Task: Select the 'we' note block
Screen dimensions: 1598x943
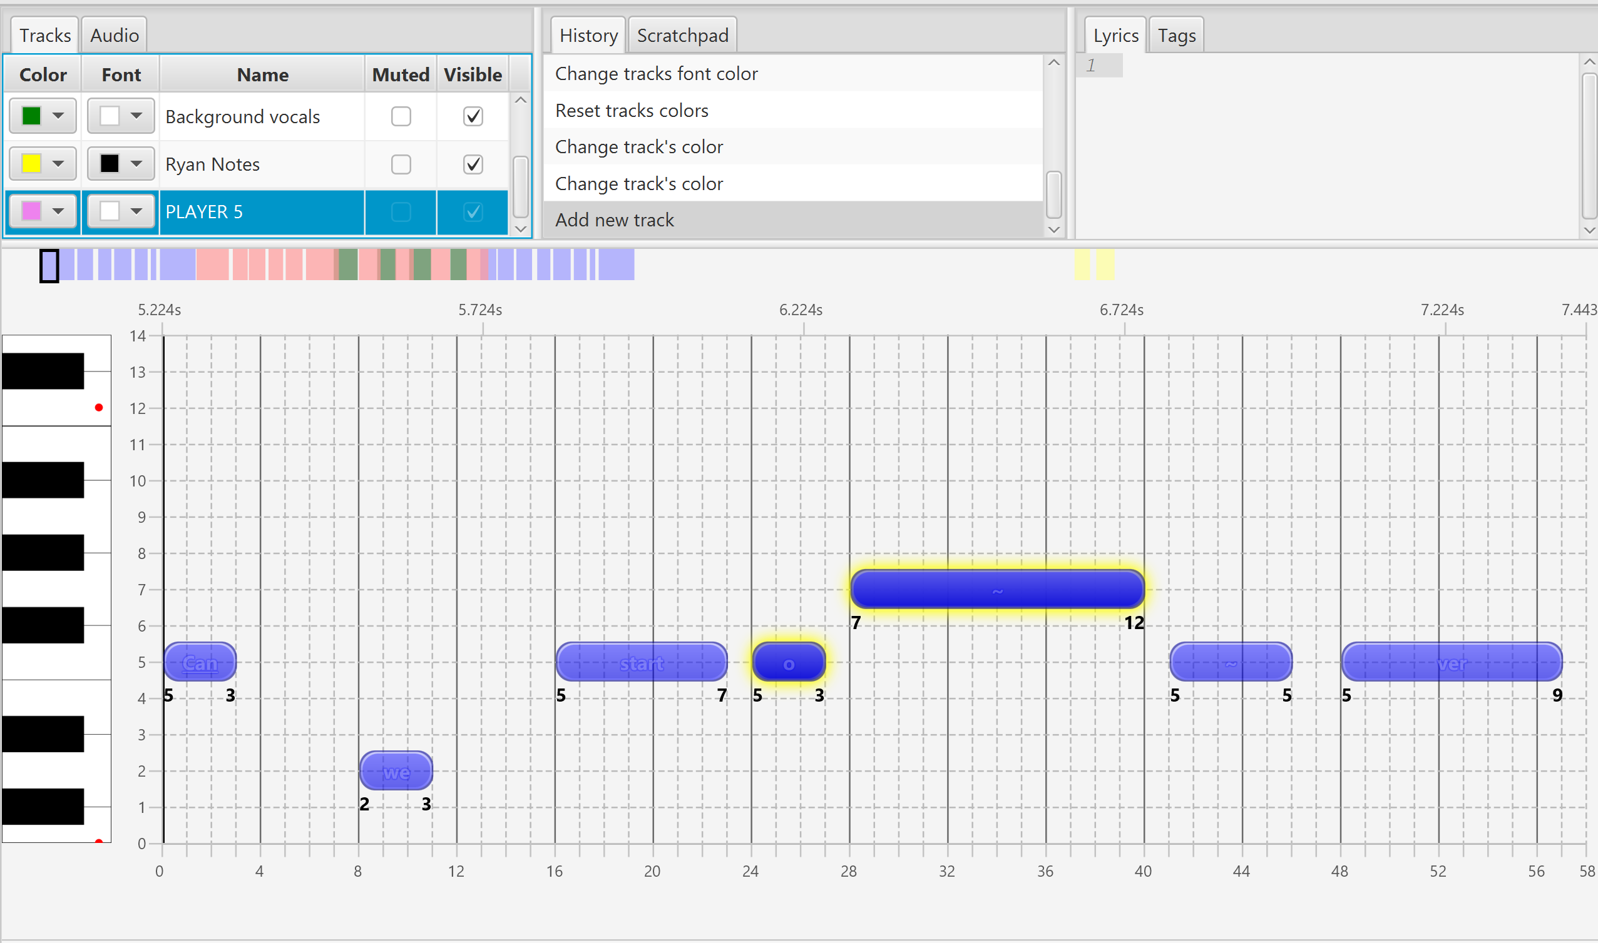Action: point(396,772)
